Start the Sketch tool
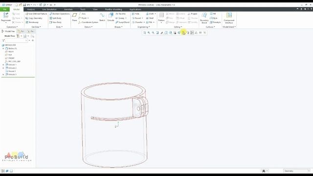The height and width of the screenshot is (176, 313). click(x=102, y=17)
